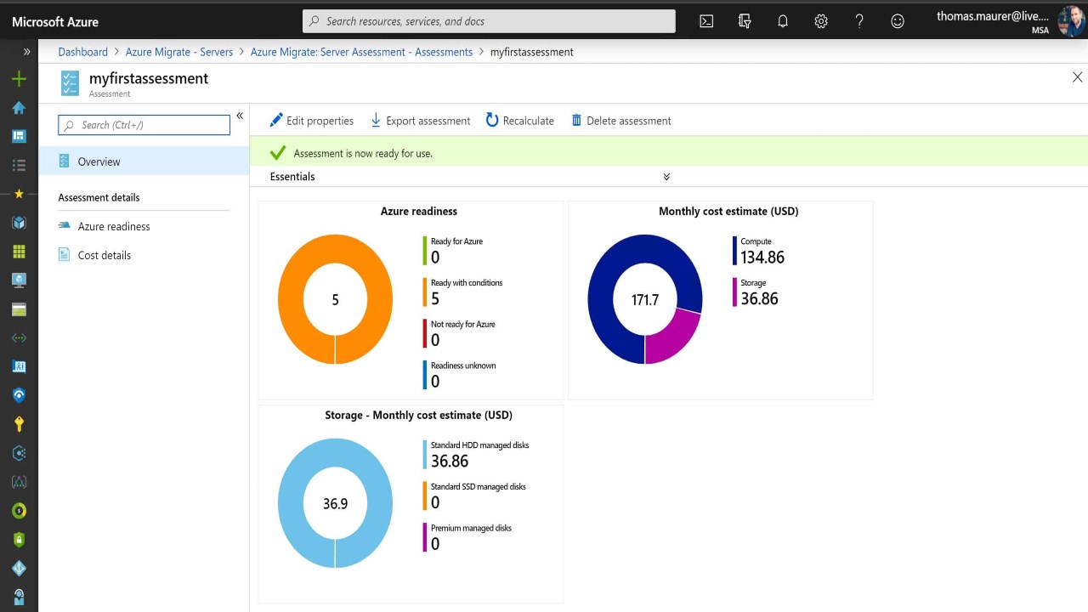Open All services list icon in sidebar
Image resolution: width=1088 pixels, height=612 pixels.
click(19, 165)
